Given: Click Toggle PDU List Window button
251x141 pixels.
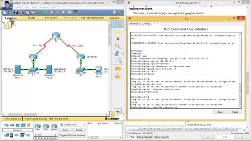Looking at the screenshot, I should coord(72,135).
